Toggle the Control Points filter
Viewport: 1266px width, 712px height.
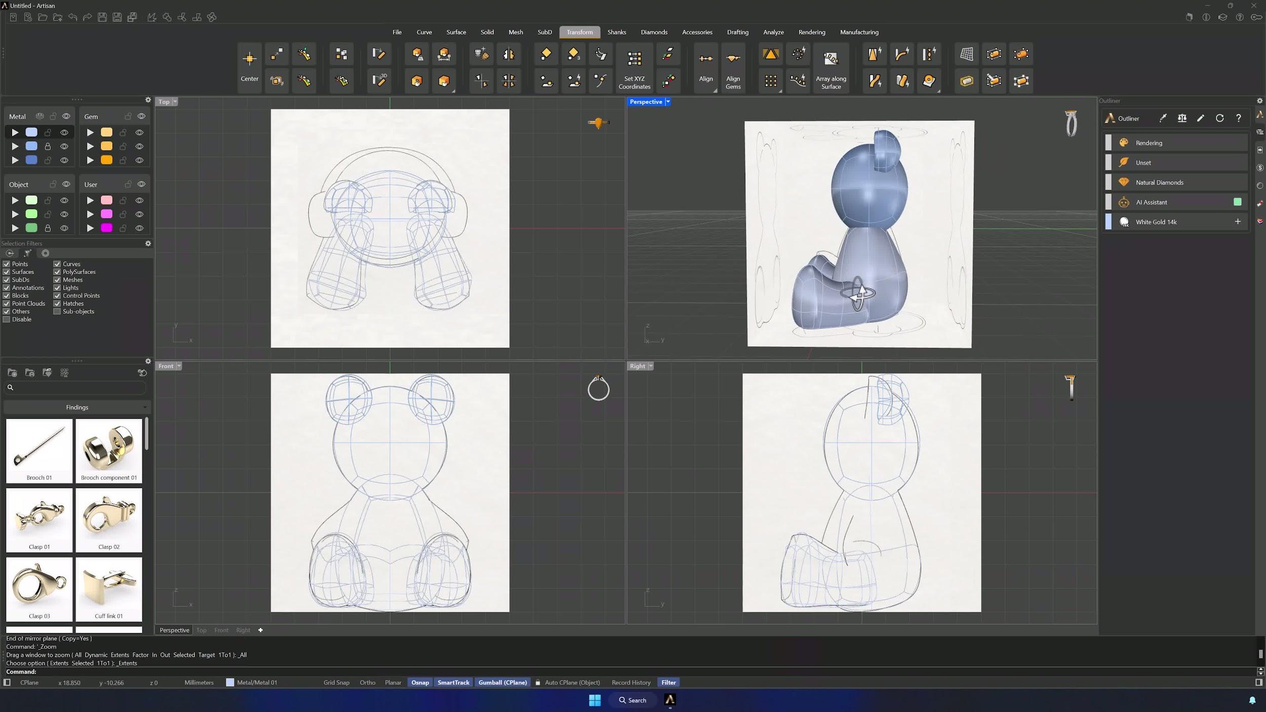click(x=57, y=296)
